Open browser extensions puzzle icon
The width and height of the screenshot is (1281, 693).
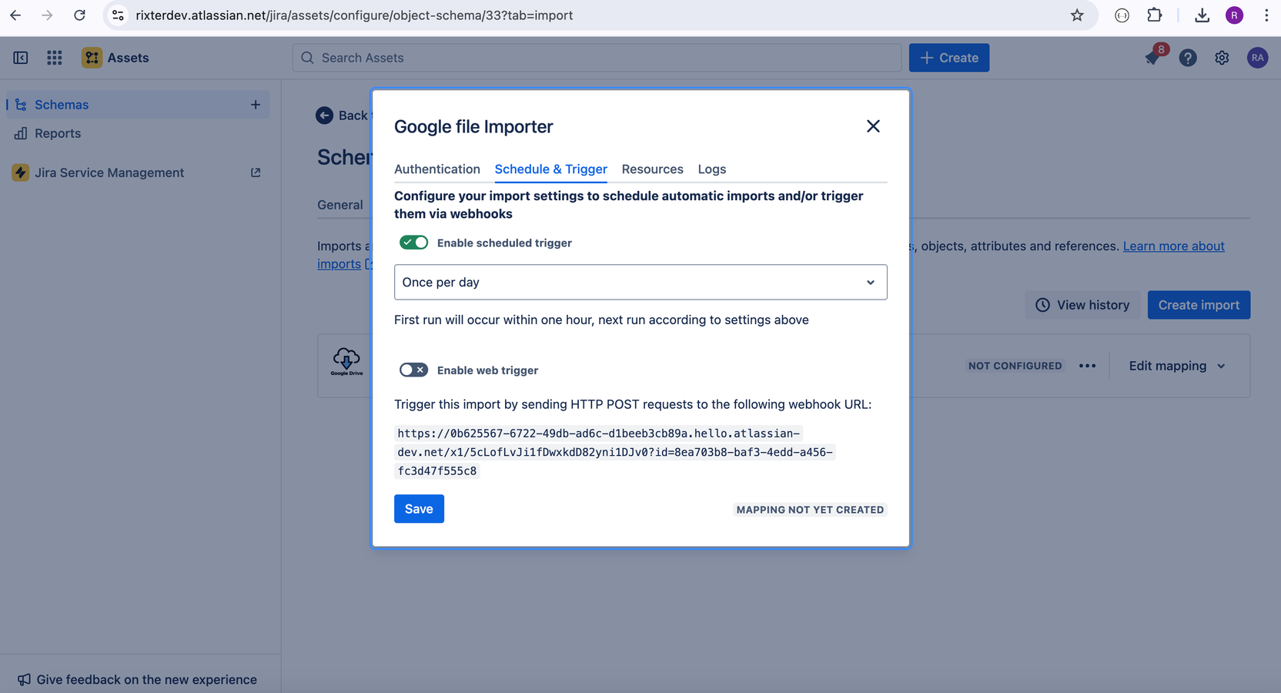coord(1154,15)
